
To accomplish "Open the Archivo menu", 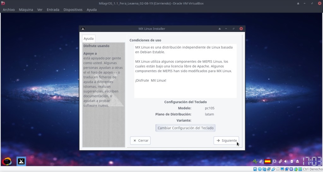I will pos(9,10).
